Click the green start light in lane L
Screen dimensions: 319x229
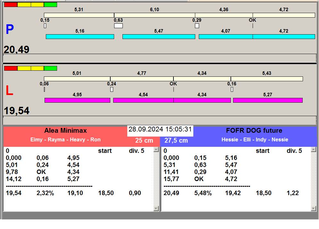[x=50, y=68]
